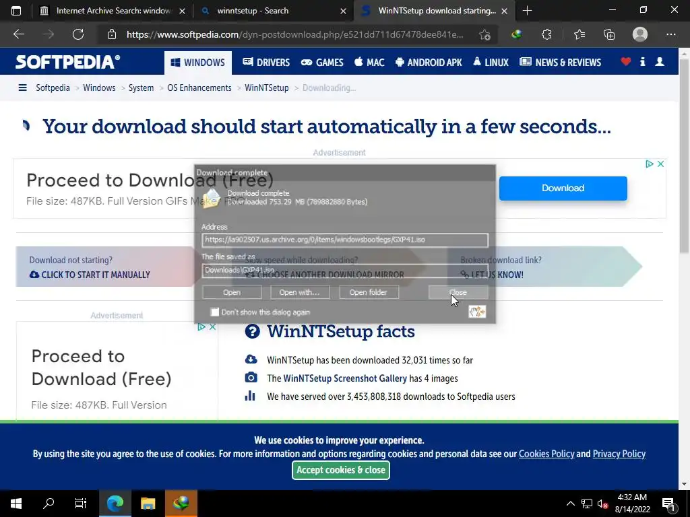The width and height of the screenshot is (690, 517).
Task: Close the top advertisement with X icon
Action: 660,164
